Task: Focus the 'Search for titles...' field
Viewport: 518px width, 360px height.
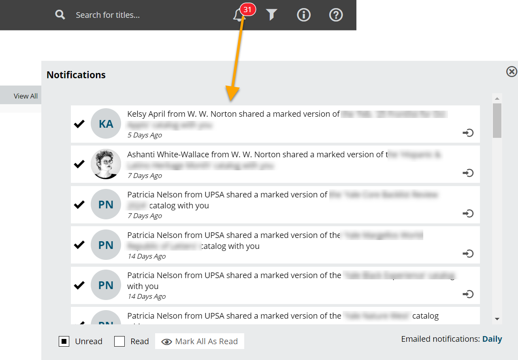Action: (108, 15)
